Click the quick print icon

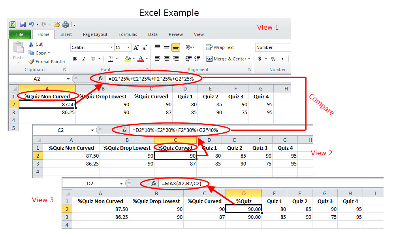click(66, 24)
